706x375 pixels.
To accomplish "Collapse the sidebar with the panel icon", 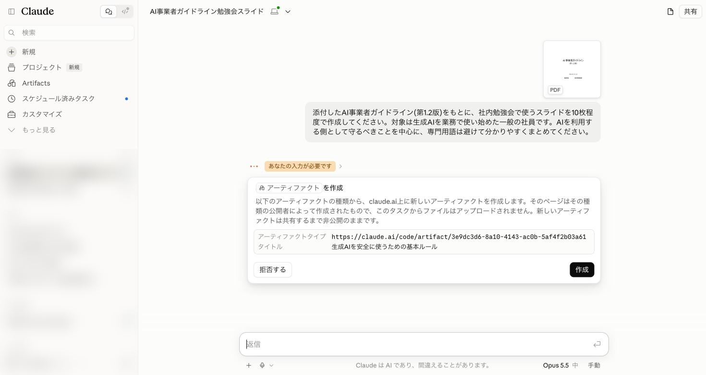I will [x=12, y=12].
